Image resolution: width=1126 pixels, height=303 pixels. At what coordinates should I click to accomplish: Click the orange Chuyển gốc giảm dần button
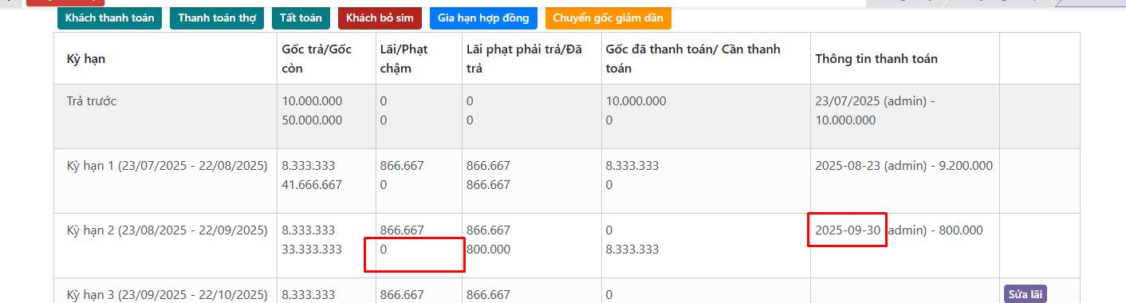pyautogui.click(x=608, y=18)
